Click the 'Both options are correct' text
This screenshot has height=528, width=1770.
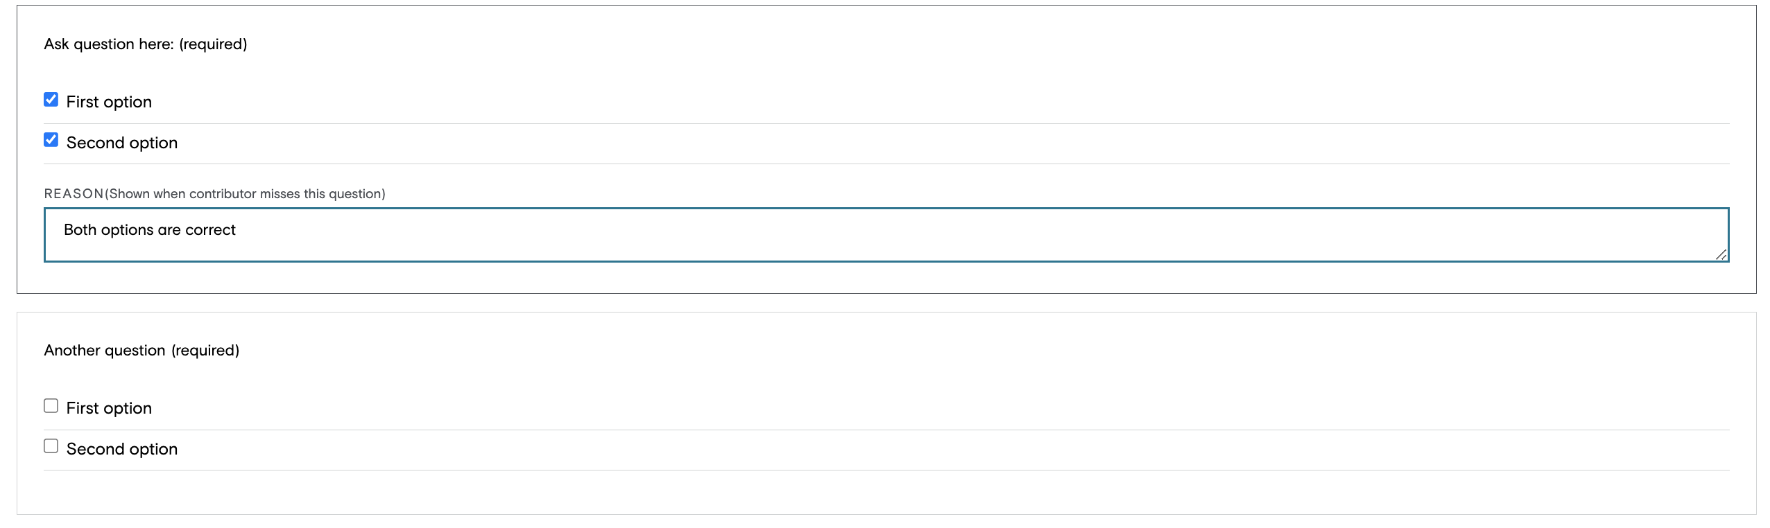[x=150, y=230]
